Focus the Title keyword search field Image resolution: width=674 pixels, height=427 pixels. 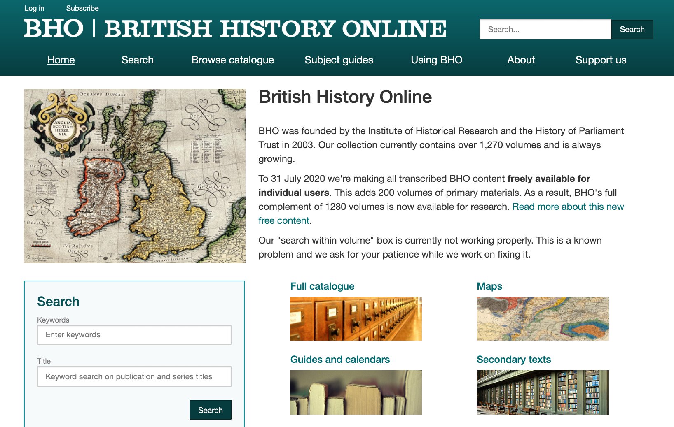pyautogui.click(x=134, y=376)
